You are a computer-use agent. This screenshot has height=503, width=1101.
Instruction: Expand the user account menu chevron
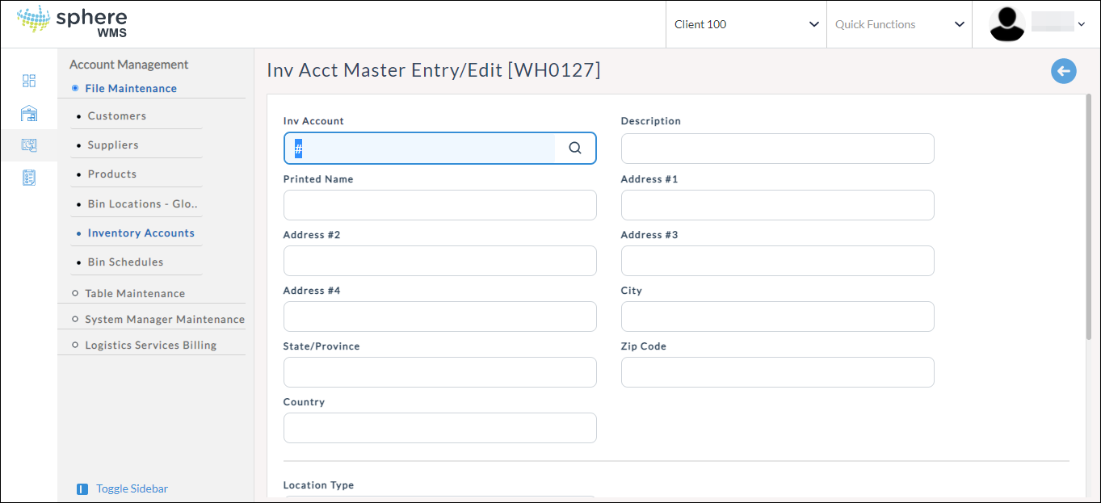(1082, 24)
